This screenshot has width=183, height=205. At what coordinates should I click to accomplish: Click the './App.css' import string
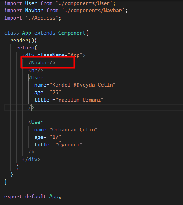click(42, 18)
